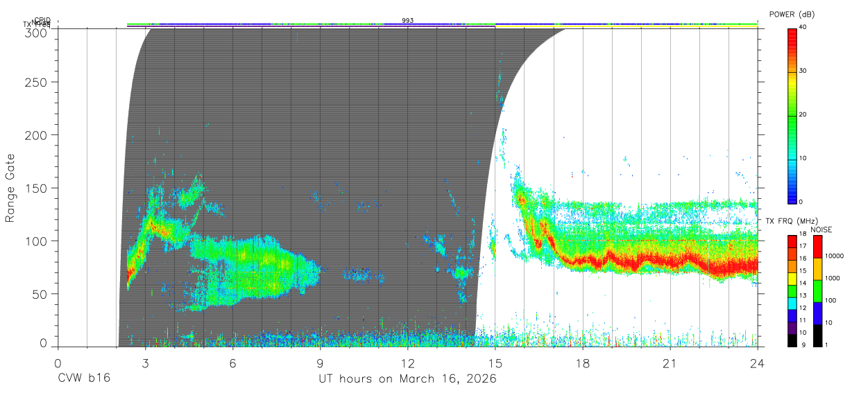The image size is (852, 393).
Task: Click the NOISE bar's blue 10–100 segment
Action: click(x=817, y=313)
